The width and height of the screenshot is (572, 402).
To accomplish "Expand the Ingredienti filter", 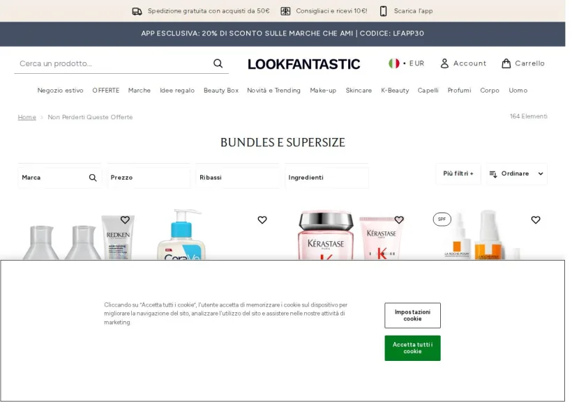I will tap(326, 178).
